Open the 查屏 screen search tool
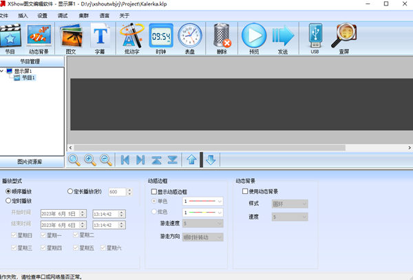 pos(343,39)
